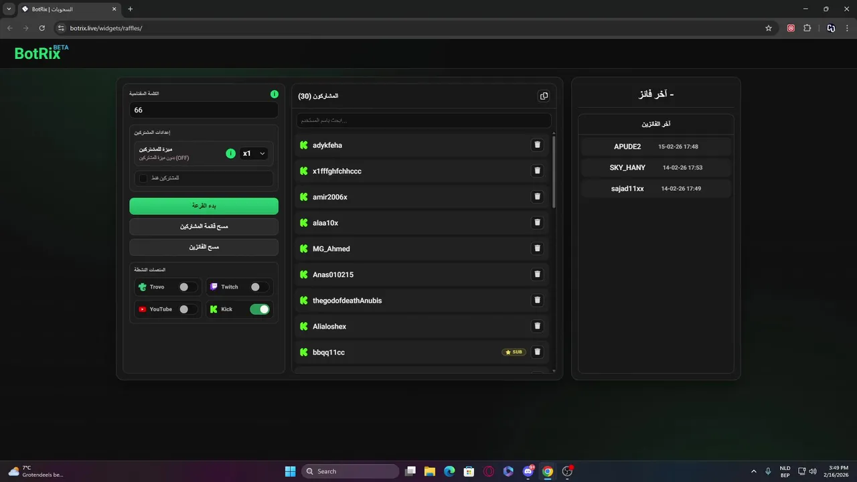
Task: Remove x1fffghfchhccc using its trash icon
Action: coord(537,171)
